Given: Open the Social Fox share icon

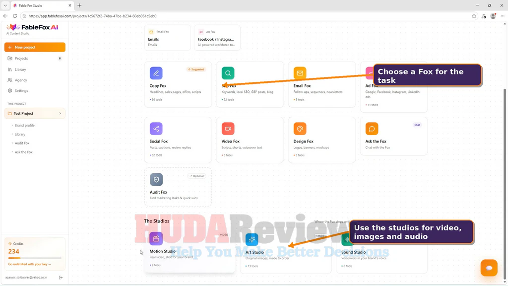Looking at the screenshot, I should 156,129.
